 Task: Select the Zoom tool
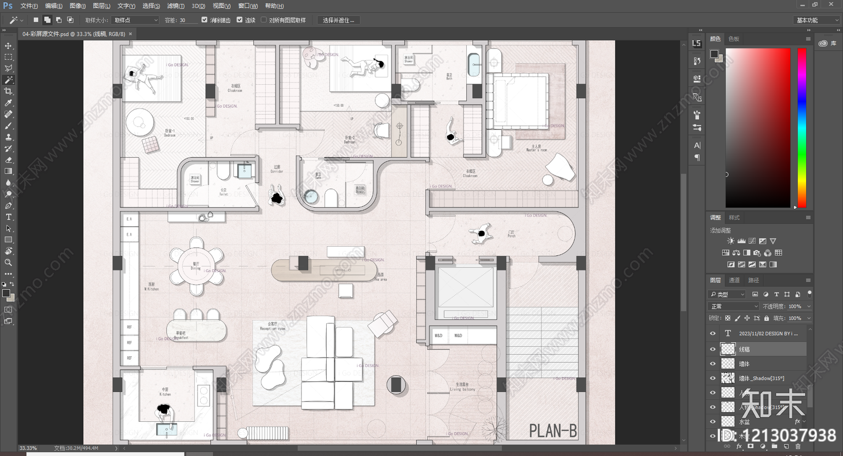[x=8, y=263]
